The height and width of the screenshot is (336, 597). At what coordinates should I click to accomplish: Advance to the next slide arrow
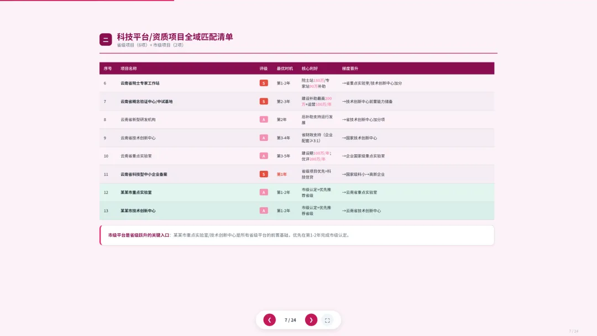(x=311, y=320)
